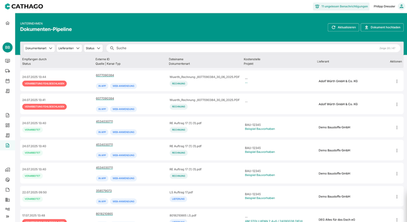
Task: Open the BB avatar in the sidebar
Action: [7, 47]
